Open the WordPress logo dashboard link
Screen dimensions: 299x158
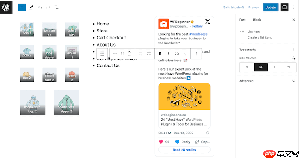tap(6, 7)
